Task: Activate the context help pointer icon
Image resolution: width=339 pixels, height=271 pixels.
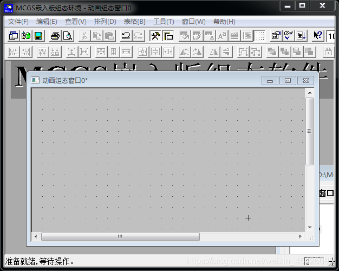Action: (x=318, y=36)
